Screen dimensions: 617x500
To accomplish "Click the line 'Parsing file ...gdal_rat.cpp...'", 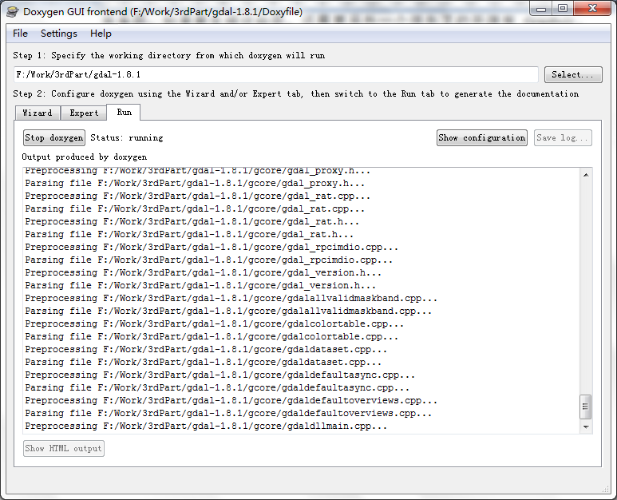I will coord(195,208).
